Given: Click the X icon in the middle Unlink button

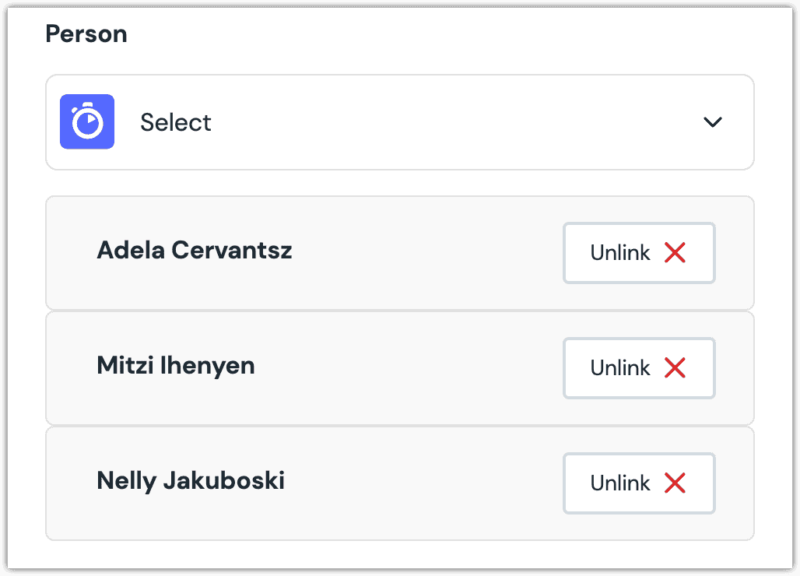Looking at the screenshot, I should click(x=676, y=367).
